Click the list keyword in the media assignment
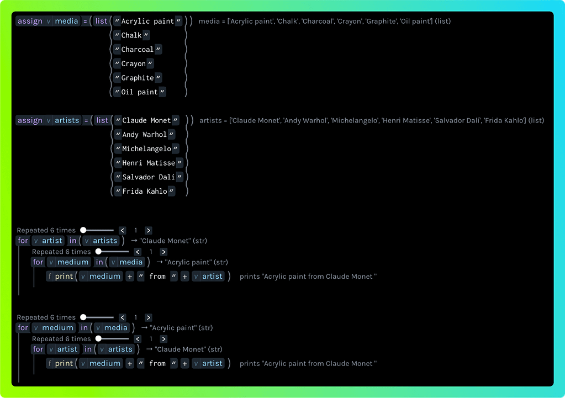The height and width of the screenshot is (398, 565). tap(102, 21)
